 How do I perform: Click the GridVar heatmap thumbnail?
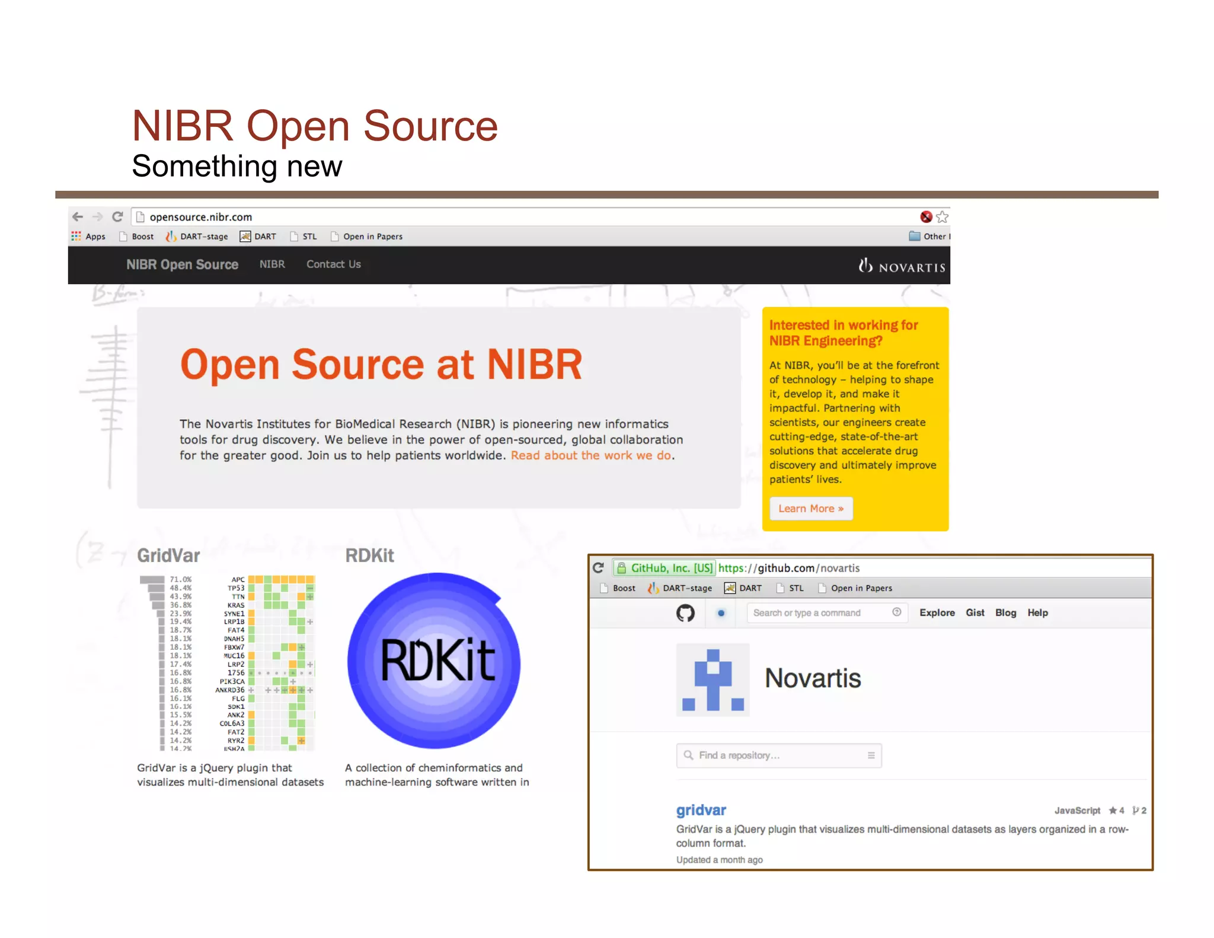(x=227, y=663)
